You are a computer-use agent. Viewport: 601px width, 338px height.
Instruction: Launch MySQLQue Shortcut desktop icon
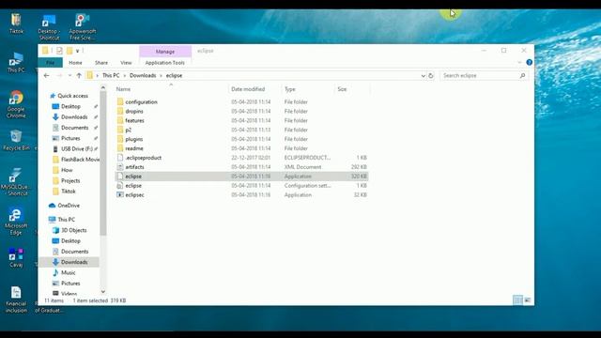[15, 182]
